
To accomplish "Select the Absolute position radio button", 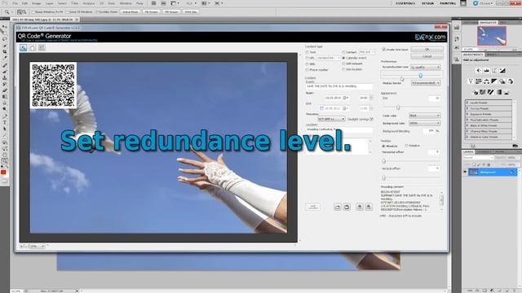I will 383,146.
